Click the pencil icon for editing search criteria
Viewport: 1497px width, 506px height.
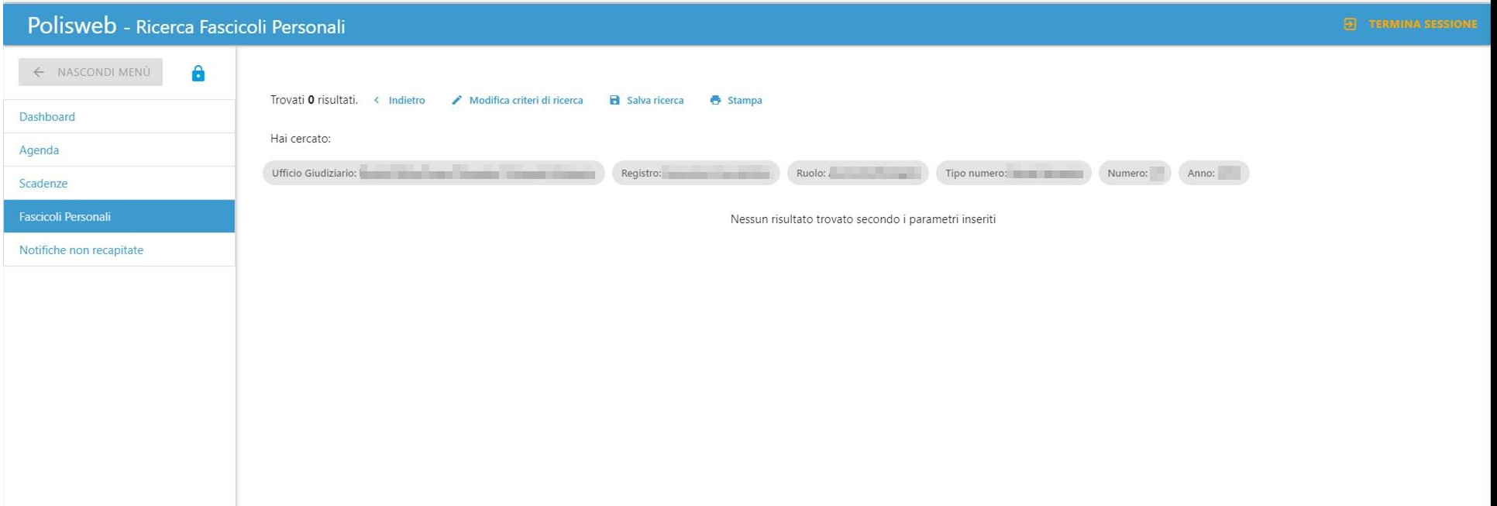(x=456, y=101)
